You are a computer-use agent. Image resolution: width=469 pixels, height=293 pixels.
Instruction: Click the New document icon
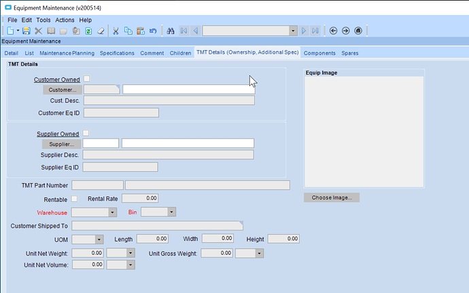click(x=10, y=31)
